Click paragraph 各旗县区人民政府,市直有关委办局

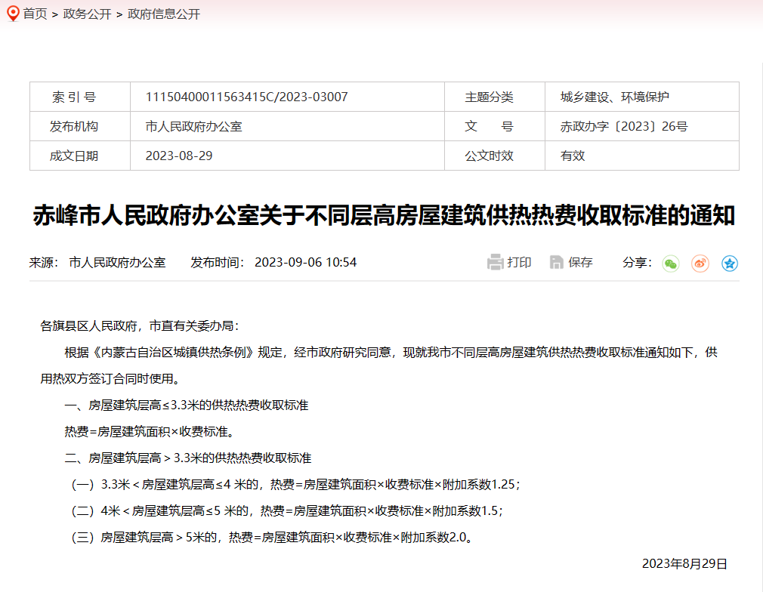[140, 326]
